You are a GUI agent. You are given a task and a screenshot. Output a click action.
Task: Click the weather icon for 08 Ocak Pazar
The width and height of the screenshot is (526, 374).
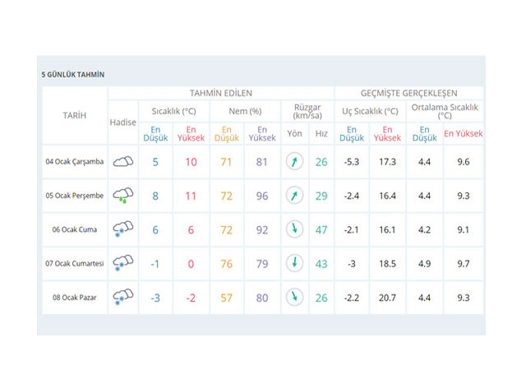point(123,297)
